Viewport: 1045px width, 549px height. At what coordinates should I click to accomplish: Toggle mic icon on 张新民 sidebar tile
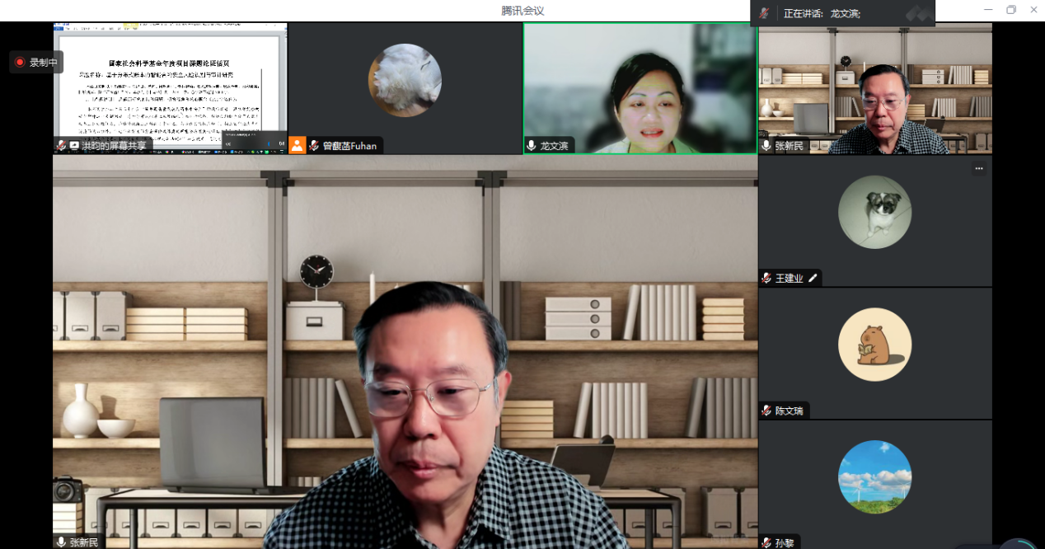pyautogui.click(x=766, y=145)
